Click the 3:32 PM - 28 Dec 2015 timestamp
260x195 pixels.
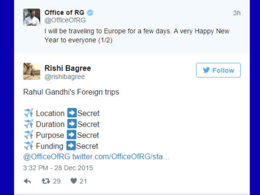[x=58, y=168]
